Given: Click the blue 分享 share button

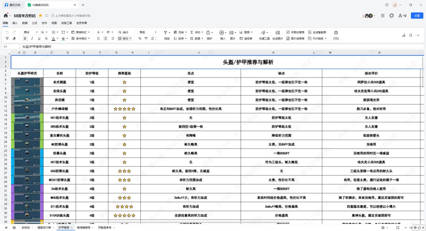Looking at the screenshot, I should (x=417, y=16).
